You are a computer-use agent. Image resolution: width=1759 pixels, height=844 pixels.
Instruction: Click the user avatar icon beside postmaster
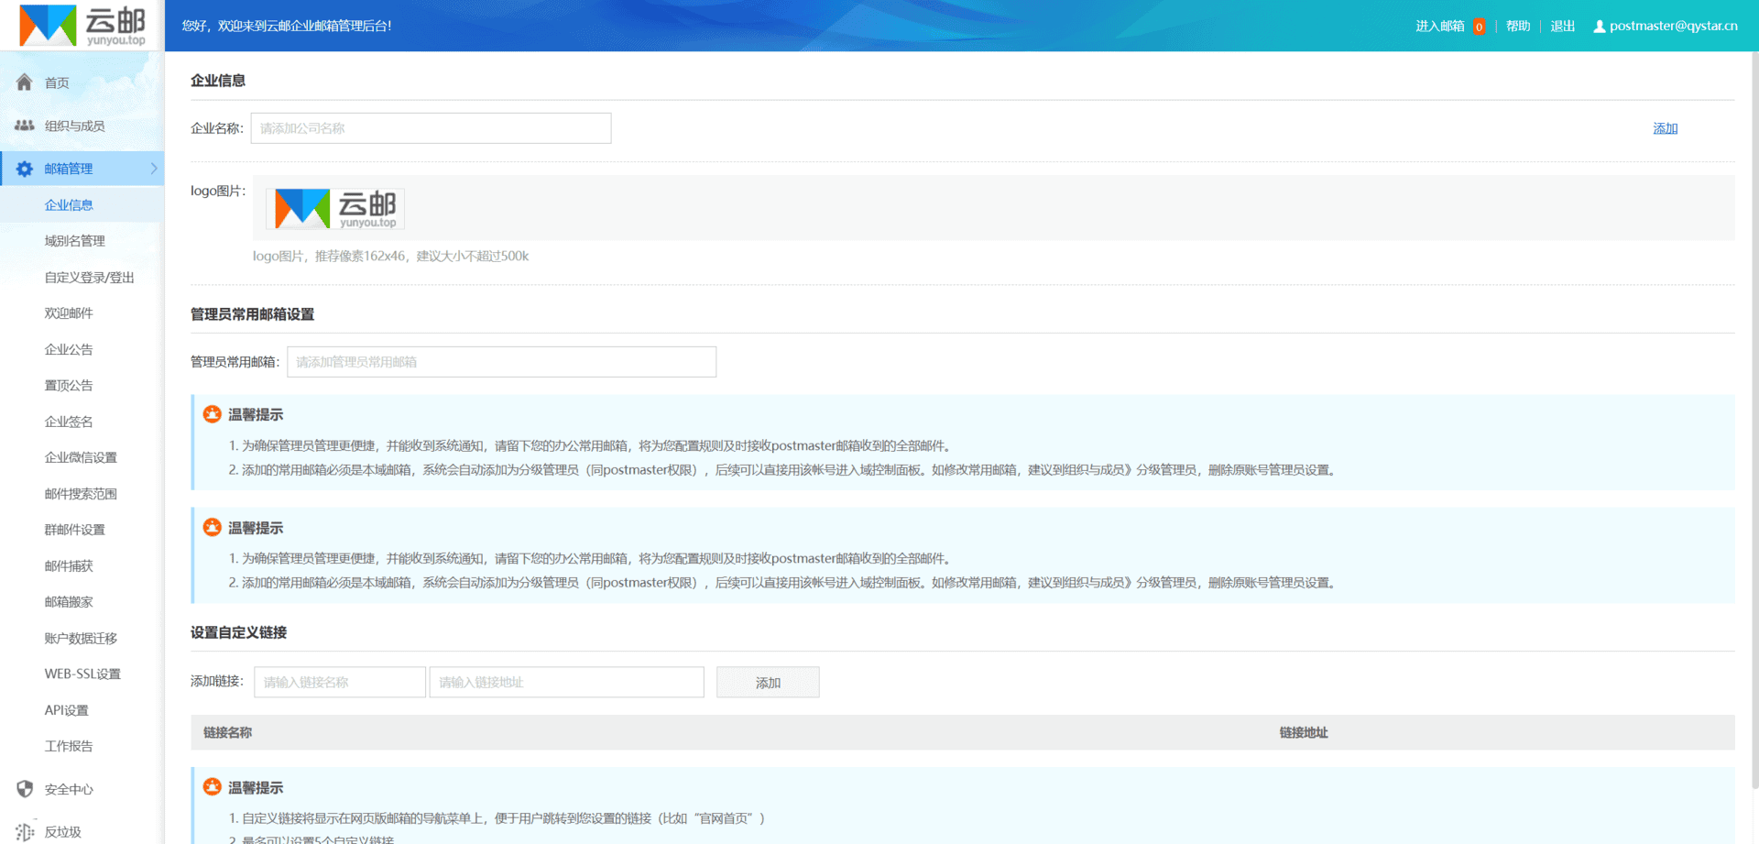coord(1599,27)
